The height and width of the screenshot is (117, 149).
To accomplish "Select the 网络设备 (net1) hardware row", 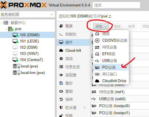I will click(x=120, y=92).
